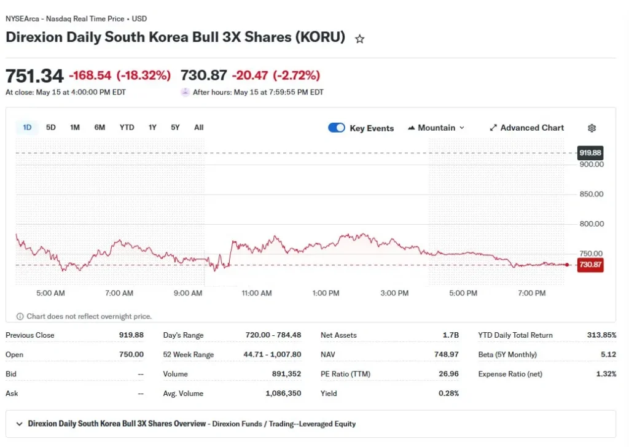Open chart settings gear icon
The image size is (629, 447).
592,128
